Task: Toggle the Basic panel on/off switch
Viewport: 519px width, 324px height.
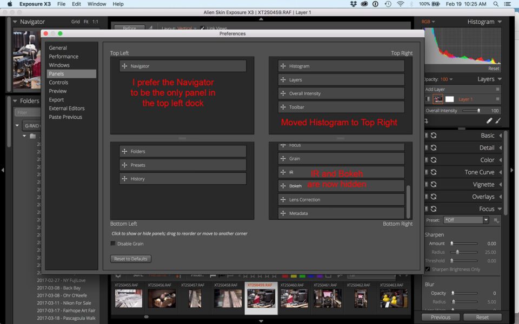Action: point(427,136)
